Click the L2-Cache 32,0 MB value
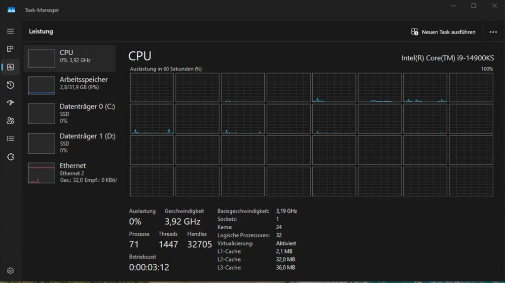This screenshot has height=283, width=505. [x=286, y=259]
